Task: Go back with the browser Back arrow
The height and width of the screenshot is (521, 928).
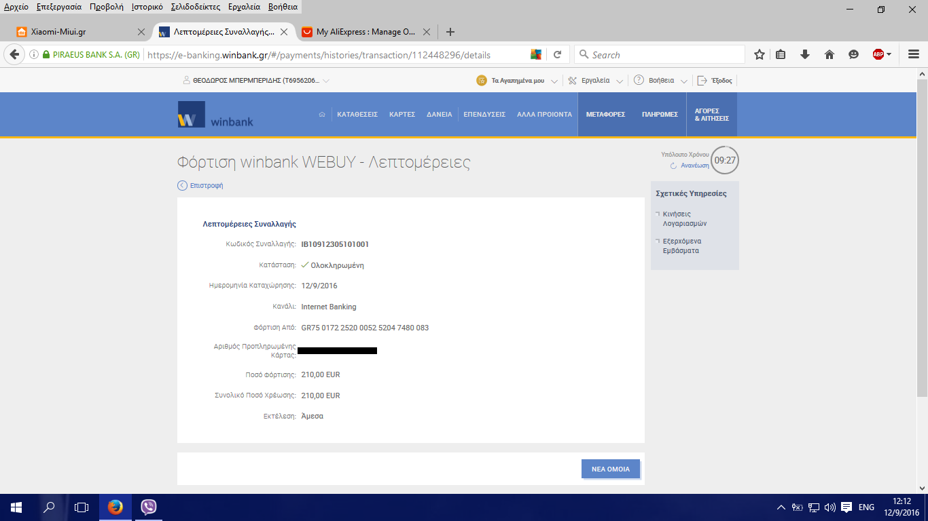Action: click(14, 55)
